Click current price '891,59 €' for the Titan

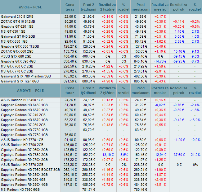point(70,81)
